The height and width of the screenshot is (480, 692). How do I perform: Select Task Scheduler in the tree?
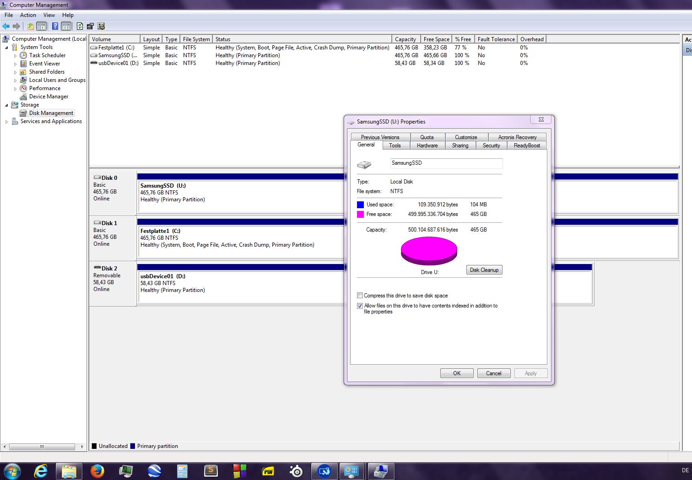coord(47,55)
